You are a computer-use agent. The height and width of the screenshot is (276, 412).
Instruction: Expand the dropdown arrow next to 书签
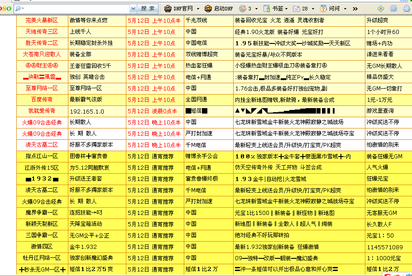coord(287,9)
